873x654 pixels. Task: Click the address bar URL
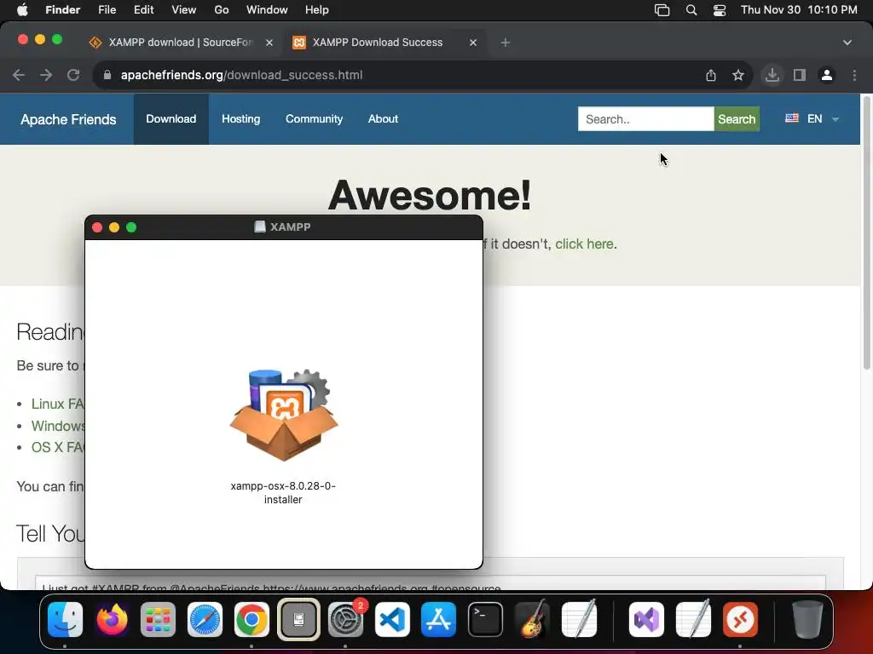[x=241, y=75]
